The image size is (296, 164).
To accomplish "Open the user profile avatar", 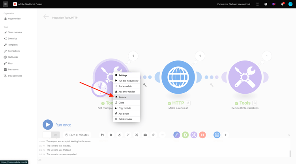I will [290, 4].
